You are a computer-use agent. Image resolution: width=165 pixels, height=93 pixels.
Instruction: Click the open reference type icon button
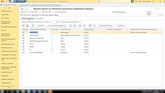162,15
